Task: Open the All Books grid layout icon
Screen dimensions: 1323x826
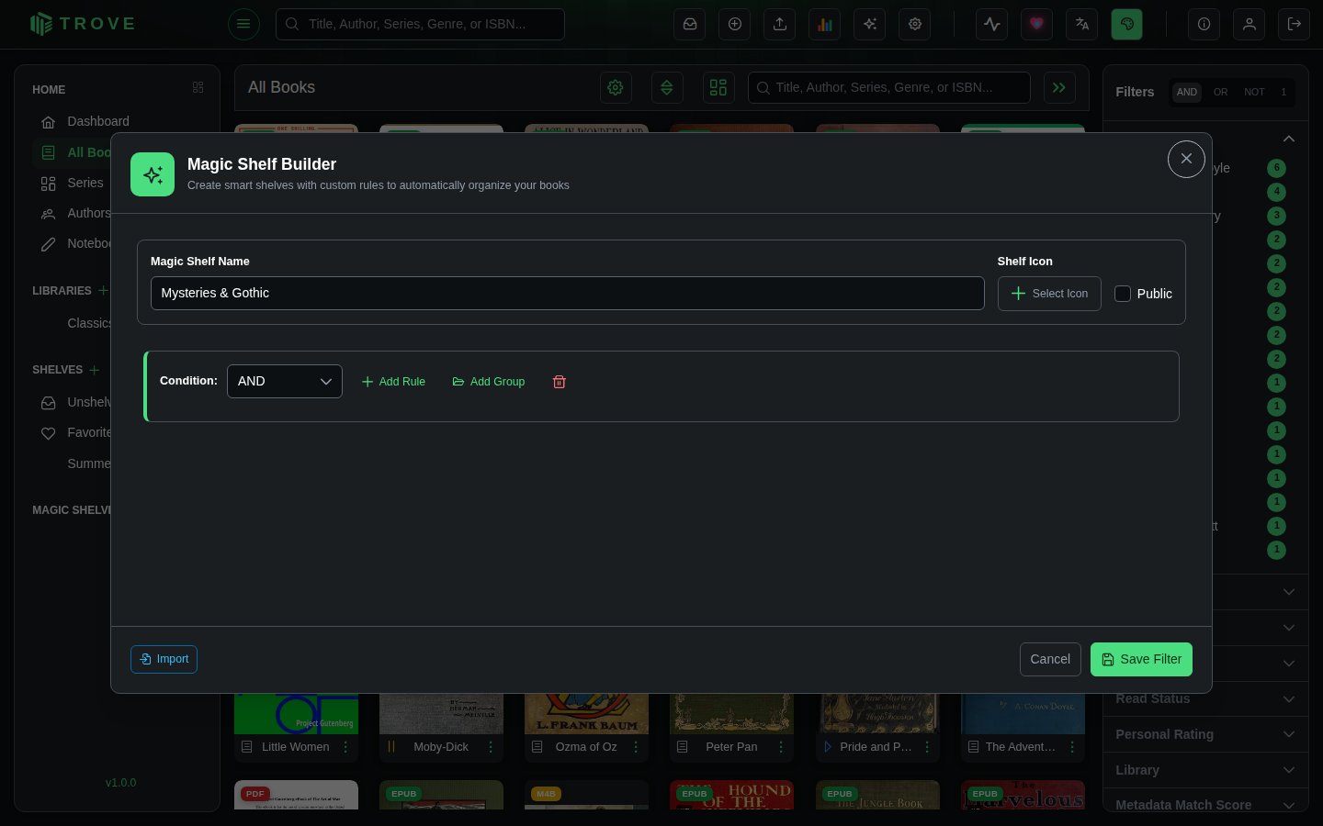Action: pos(718,87)
